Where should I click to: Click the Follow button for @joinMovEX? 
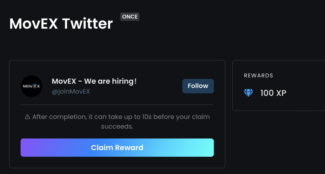198,86
